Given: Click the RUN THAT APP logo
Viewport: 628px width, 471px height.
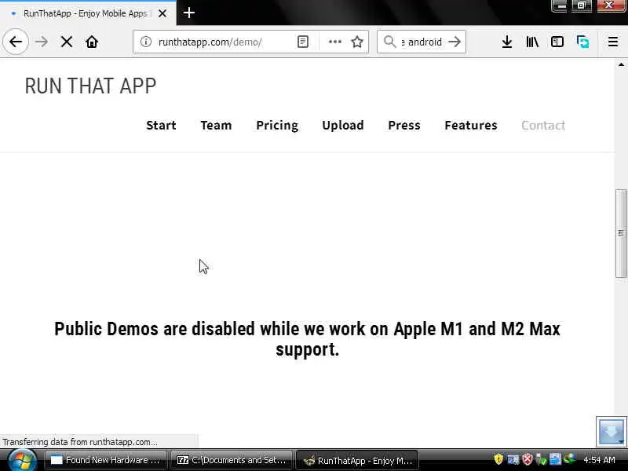Looking at the screenshot, I should point(90,86).
